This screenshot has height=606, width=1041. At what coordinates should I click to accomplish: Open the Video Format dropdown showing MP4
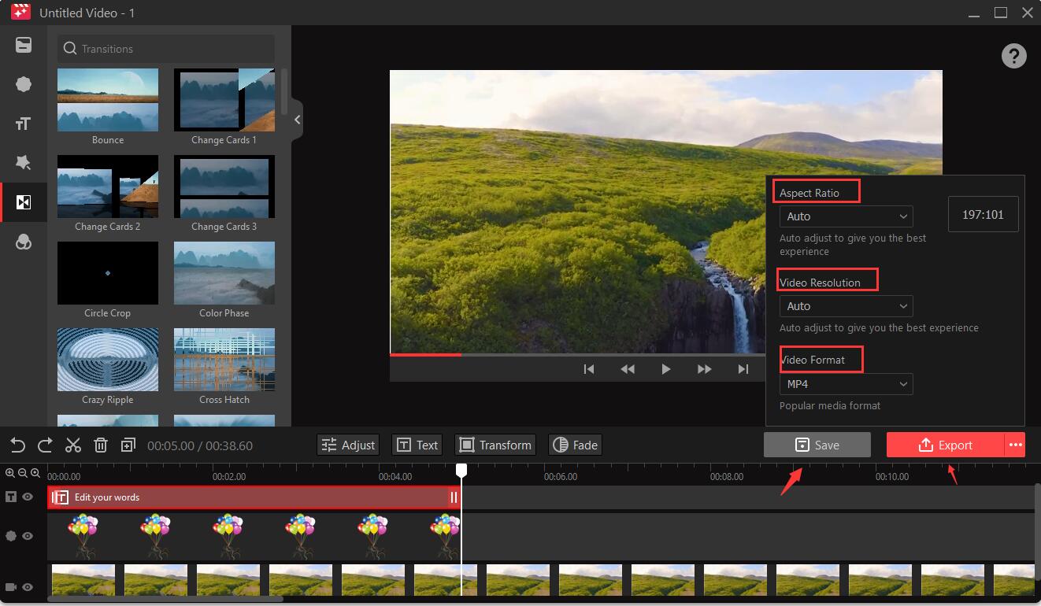[x=846, y=384]
